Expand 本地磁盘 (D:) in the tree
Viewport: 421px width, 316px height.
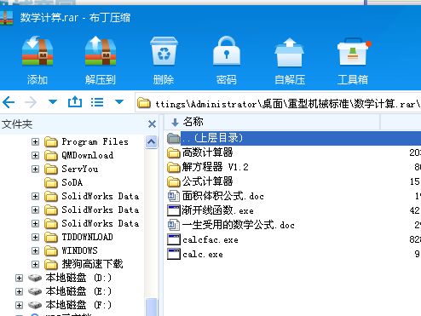pyautogui.click(x=19, y=278)
